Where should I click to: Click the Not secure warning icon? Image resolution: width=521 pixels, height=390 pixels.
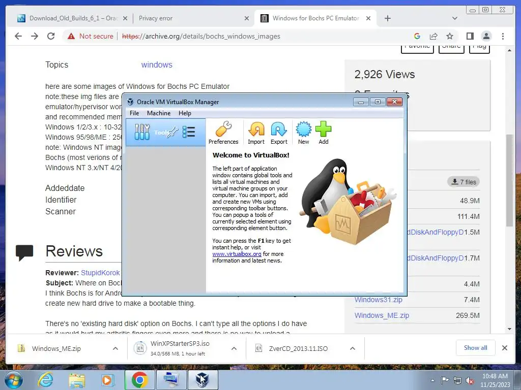[71, 36]
